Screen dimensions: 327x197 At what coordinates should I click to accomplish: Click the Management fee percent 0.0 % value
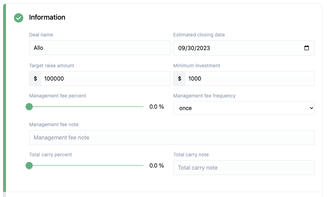(x=157, y=107)
